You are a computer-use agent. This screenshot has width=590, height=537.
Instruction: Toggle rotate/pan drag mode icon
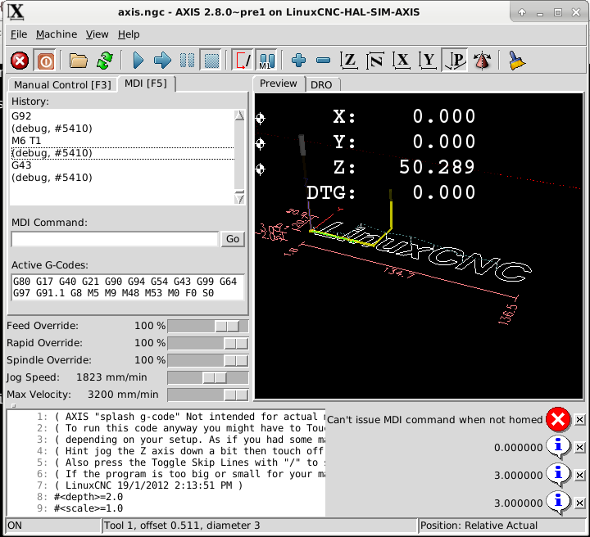point(482,60)
